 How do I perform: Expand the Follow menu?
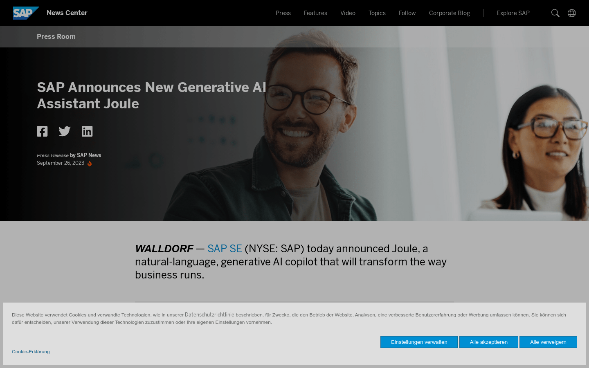coord(407,13)
